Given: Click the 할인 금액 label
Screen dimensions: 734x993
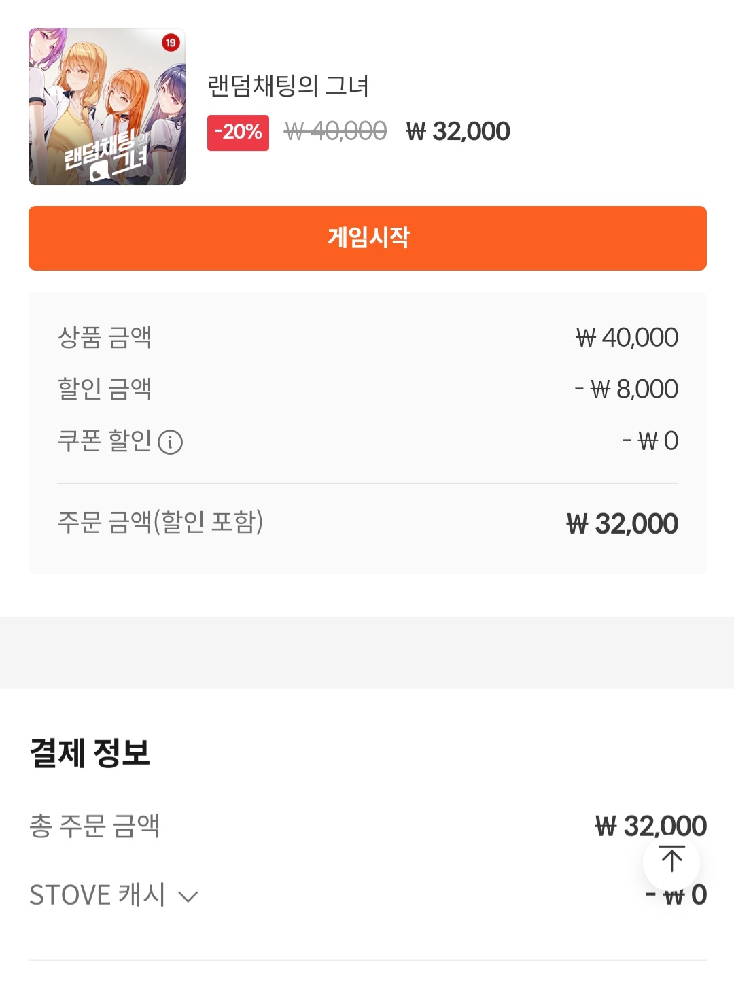Looking at the screenshot, I should point(105,389).
